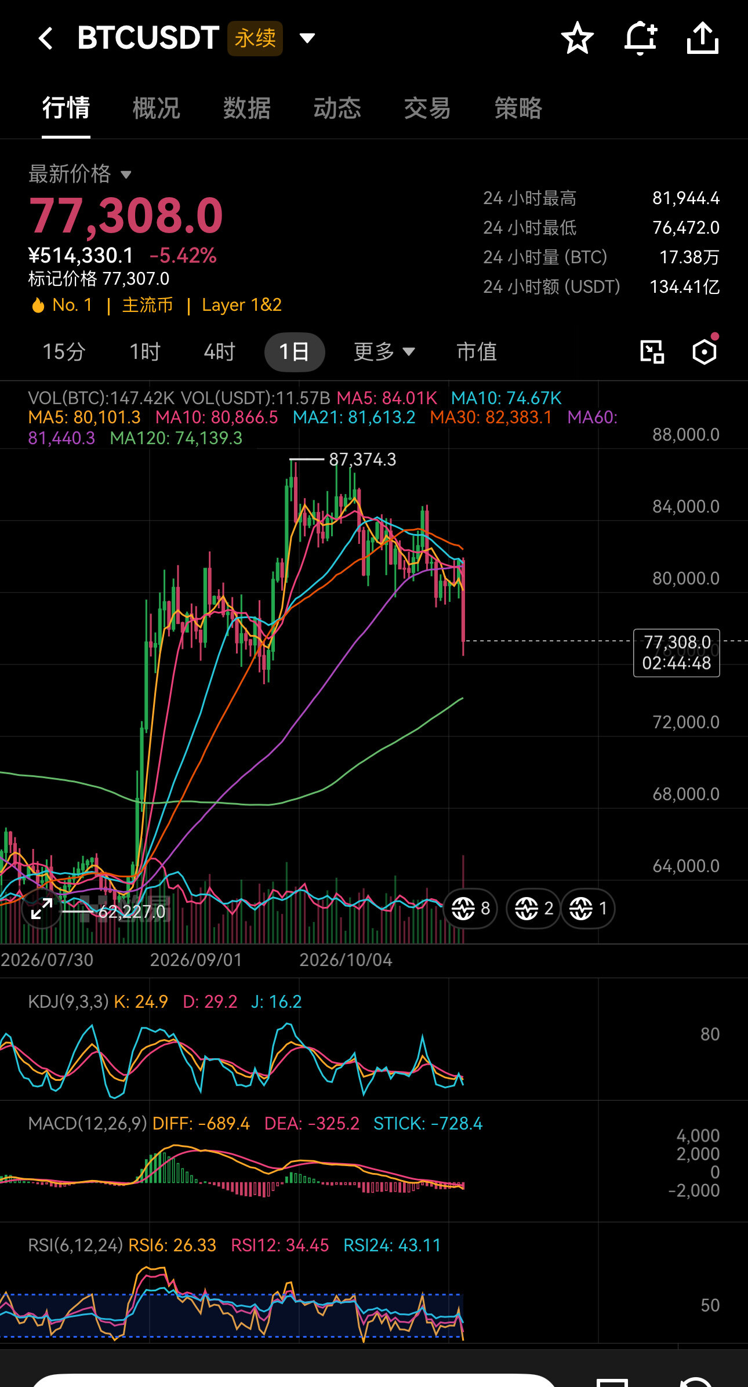Tap the KDJ(9,3,3) indicator label
Viewport: 748px width, 1387px height.
tap(68, 1002)
